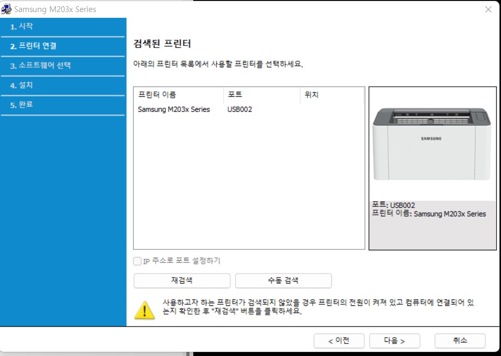The width and height of the screenshot is (501, 356).
Task: Click the Samsung installer title bar icon
Action: click(6, 9)
